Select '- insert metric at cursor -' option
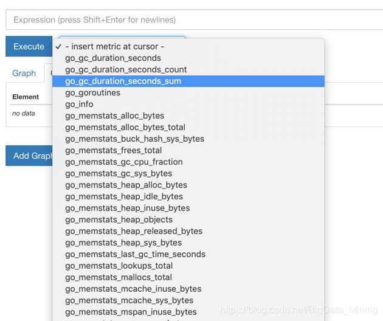This screenshot has width=383, height=321. pyautogui.click(x=188, y=46)
